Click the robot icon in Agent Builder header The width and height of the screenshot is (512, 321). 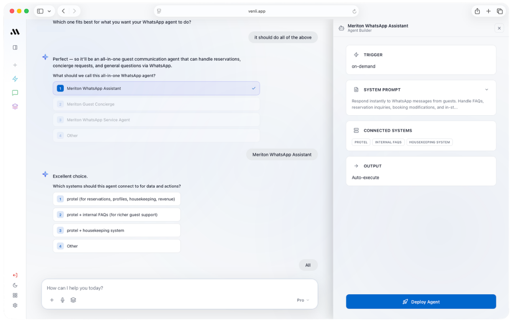(x=341, y=28)
